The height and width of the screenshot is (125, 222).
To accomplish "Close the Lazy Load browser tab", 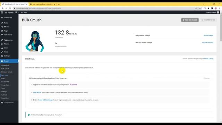I will tap(54, 4).
